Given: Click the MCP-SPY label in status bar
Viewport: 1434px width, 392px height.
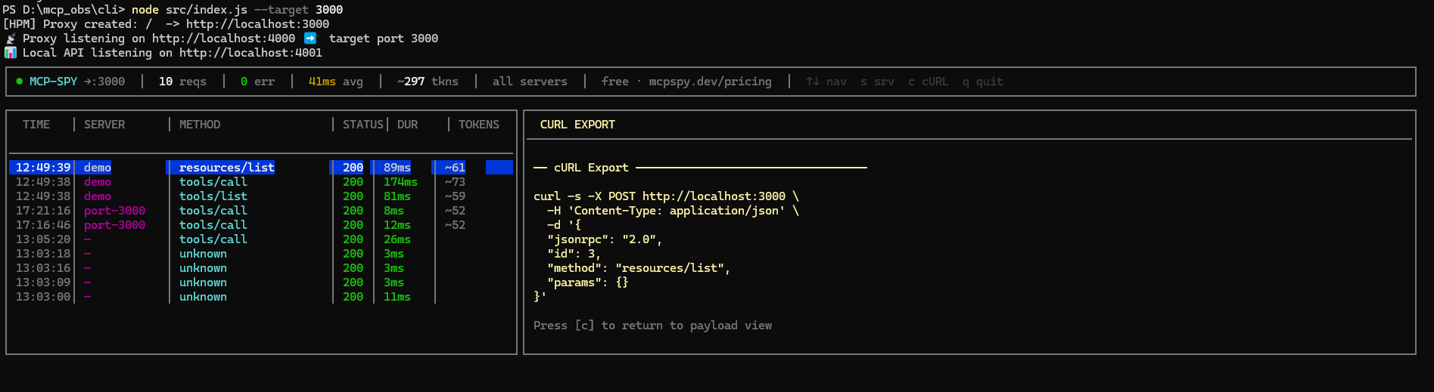Looking at the screenshot, I should pos(53,82).
